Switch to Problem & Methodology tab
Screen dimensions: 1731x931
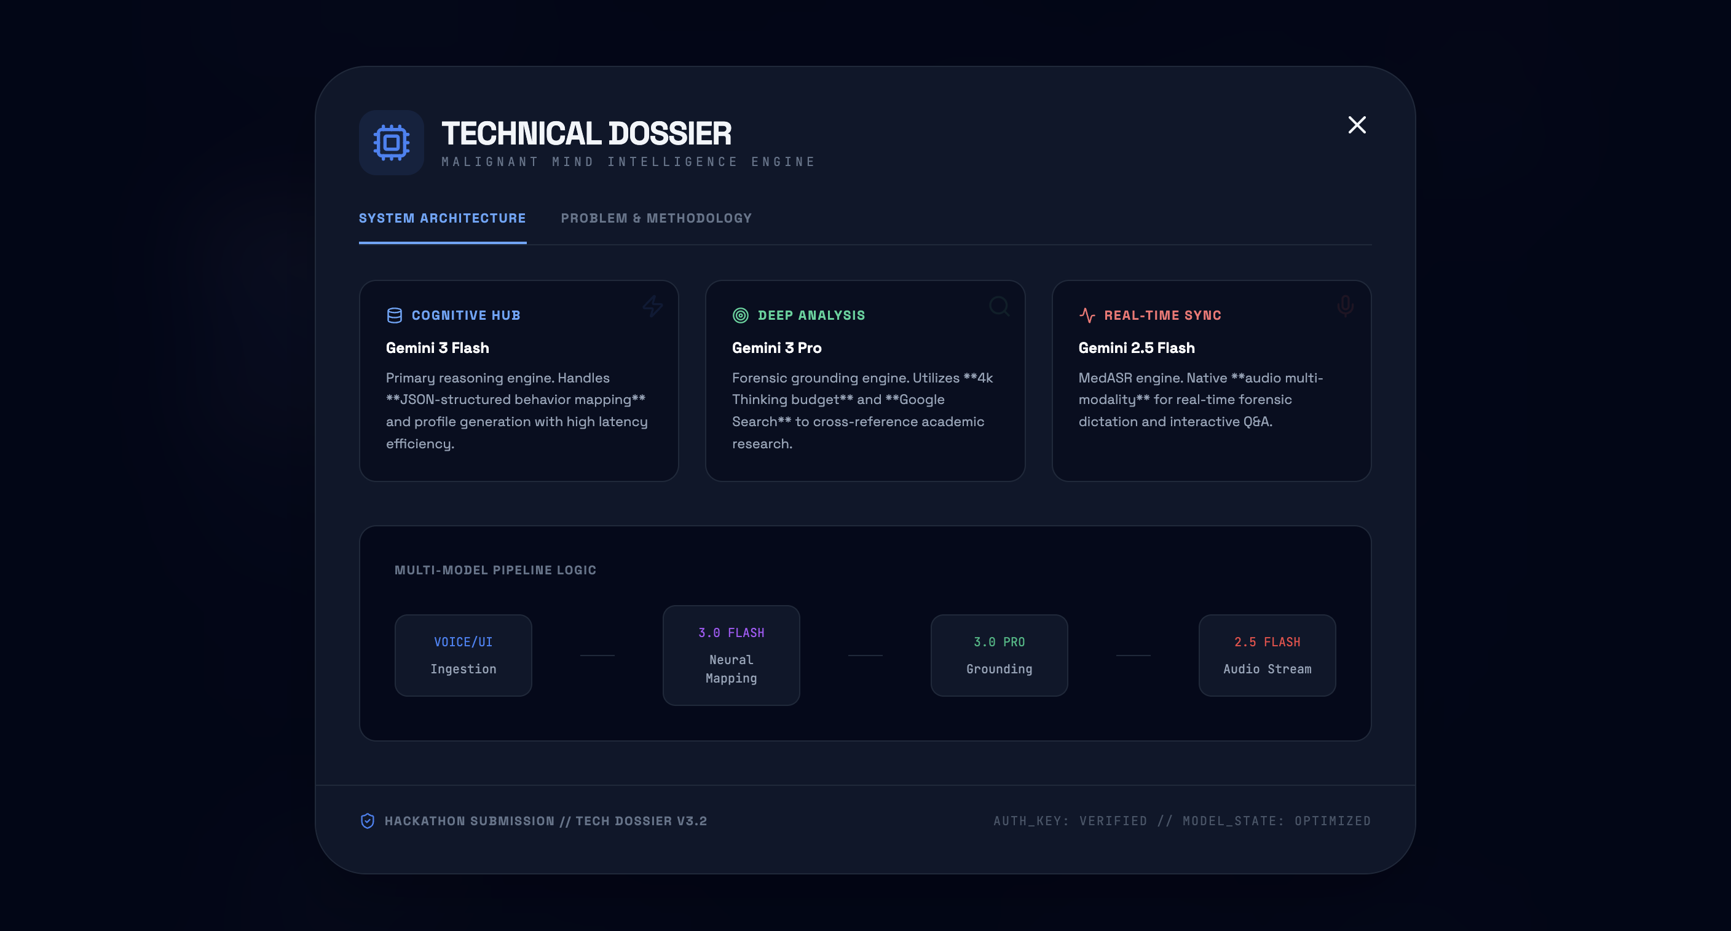point(656,218)
